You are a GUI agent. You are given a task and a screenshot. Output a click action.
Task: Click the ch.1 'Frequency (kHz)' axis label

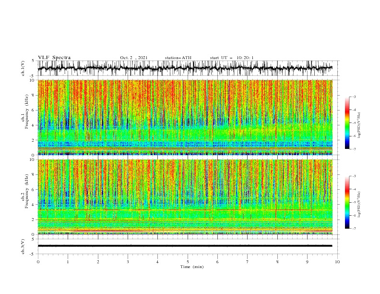coord(27,112)
